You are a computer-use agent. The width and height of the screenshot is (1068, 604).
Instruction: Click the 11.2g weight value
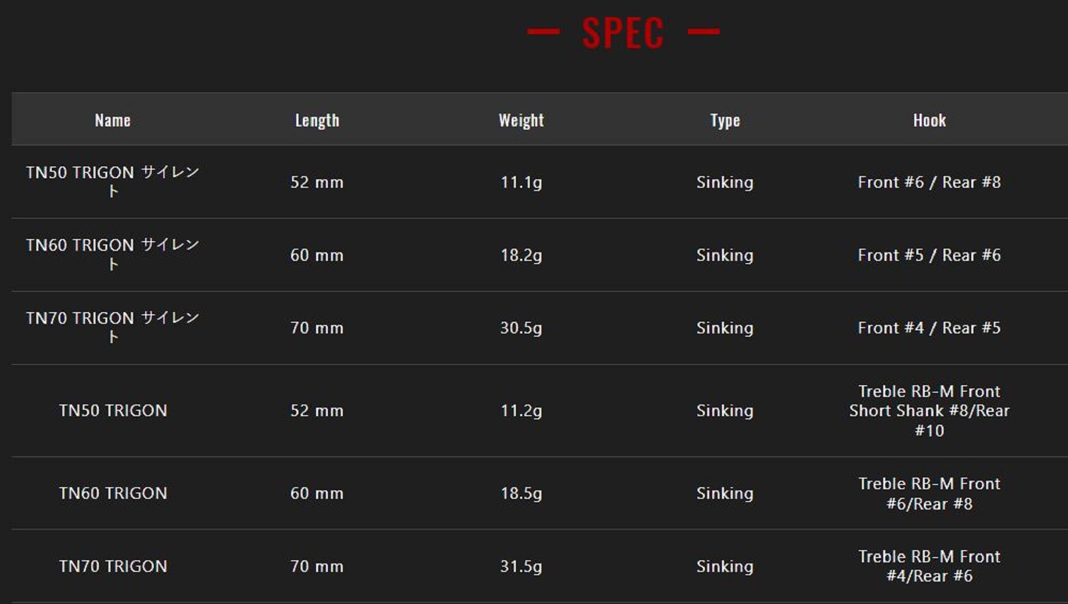(x=521, y=411)
